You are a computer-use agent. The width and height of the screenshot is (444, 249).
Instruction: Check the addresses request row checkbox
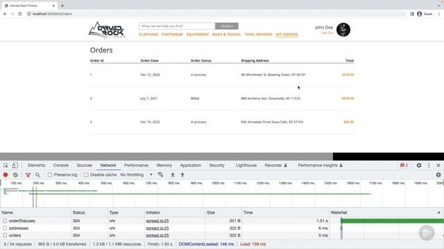click(5, 228)
